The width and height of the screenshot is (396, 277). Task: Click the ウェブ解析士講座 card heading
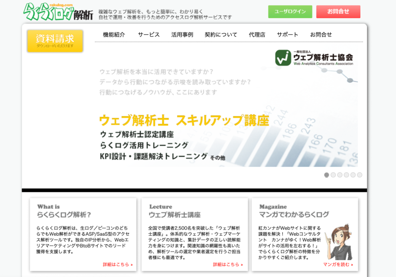174,215
